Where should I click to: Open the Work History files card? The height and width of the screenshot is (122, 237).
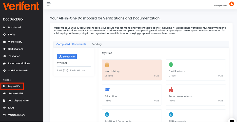pyautogui.click(x=132, y=70)
